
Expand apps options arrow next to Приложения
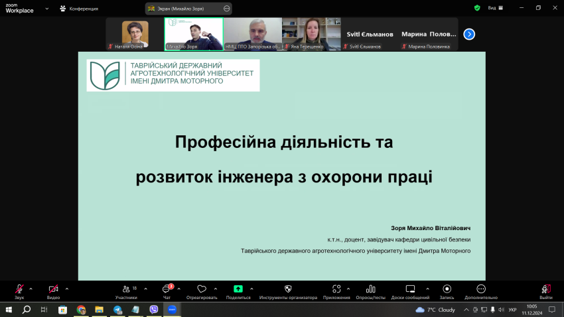348,289
